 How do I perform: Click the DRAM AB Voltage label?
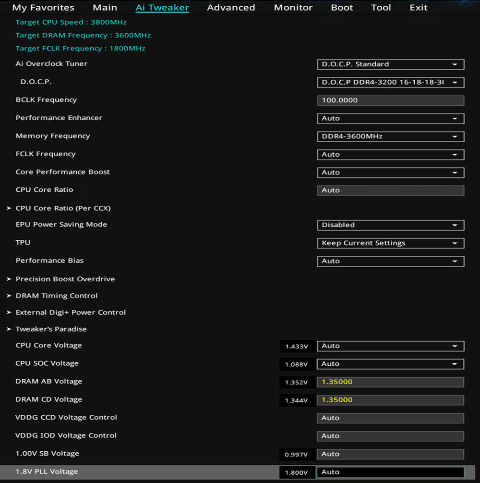(49, 381)
